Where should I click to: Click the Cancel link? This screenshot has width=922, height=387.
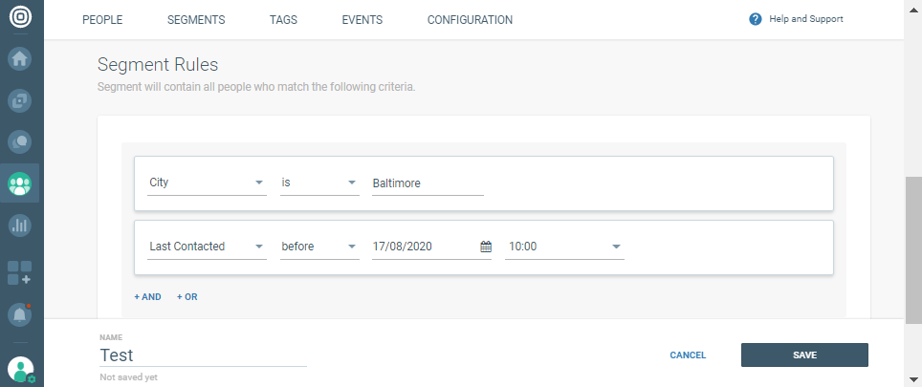click(688, 355)
